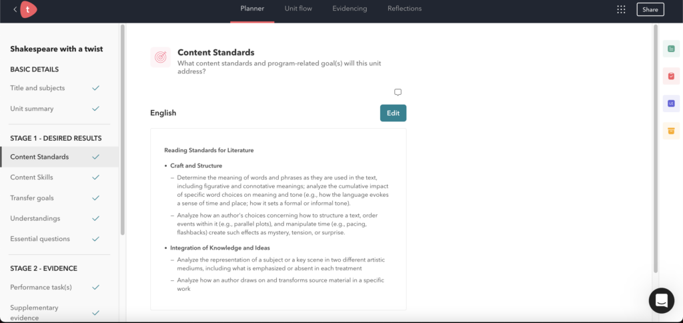Click the main page vertical scrollbar

[656, 147]
